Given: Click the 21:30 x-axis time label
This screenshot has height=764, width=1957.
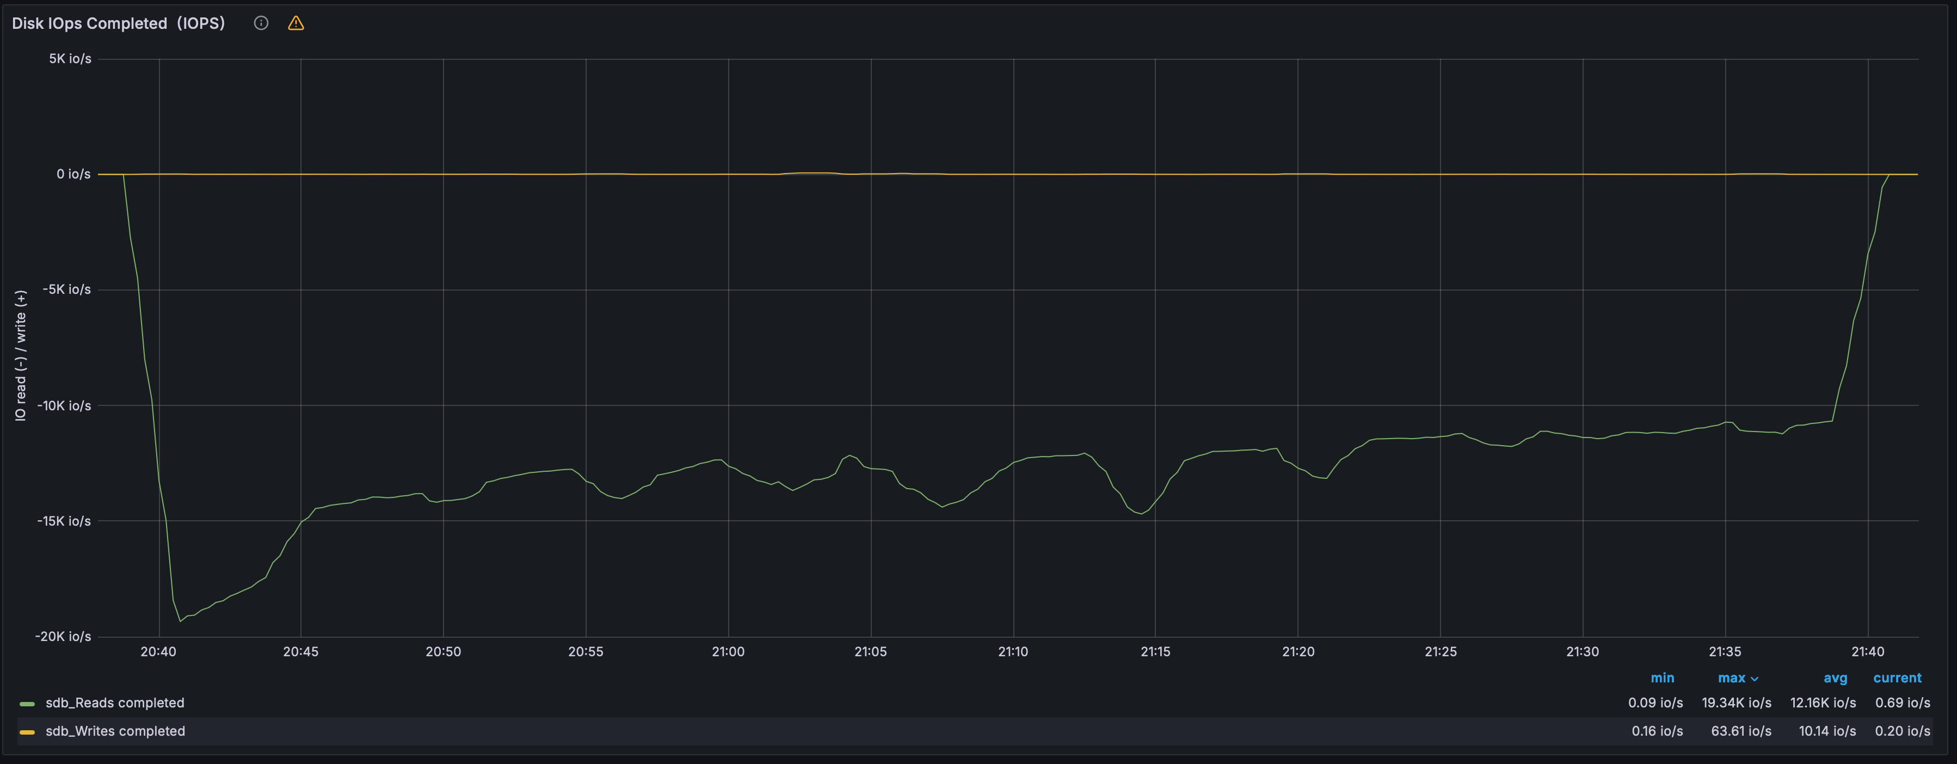Looking at the screenshot, I should [1583, 651].
